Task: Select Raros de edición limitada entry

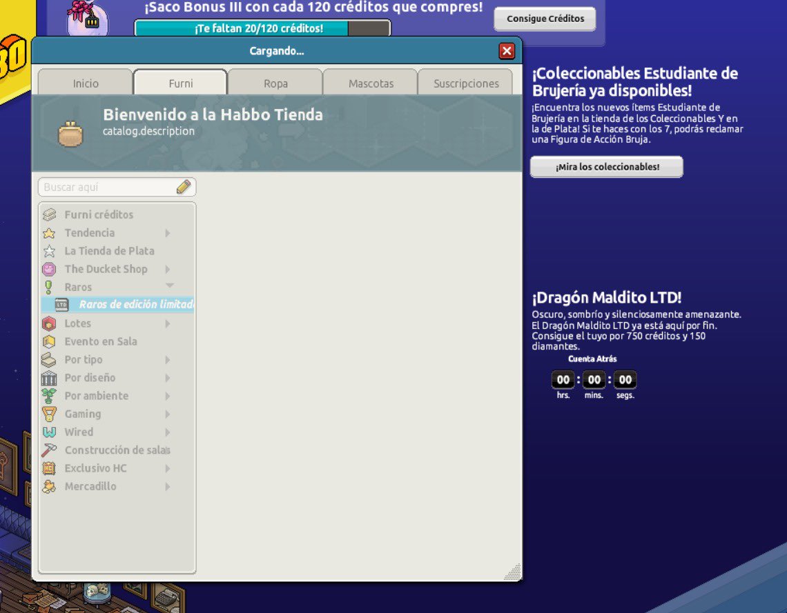Action: tap(117, 305)
